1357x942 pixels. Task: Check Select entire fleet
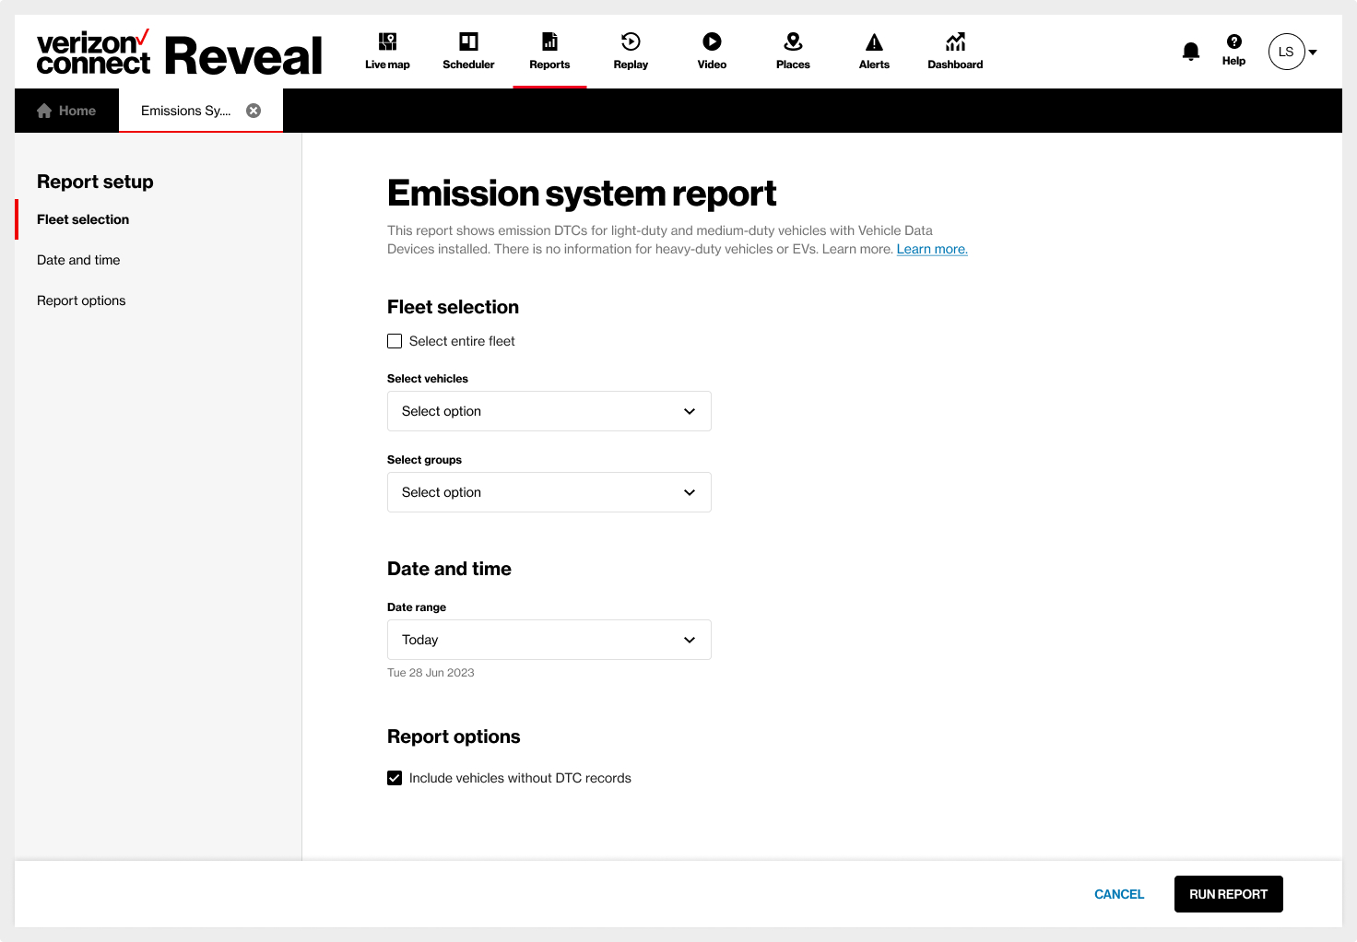coord(395,341)
